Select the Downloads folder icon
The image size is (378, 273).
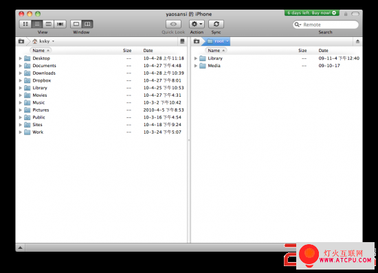coord(27,73)
